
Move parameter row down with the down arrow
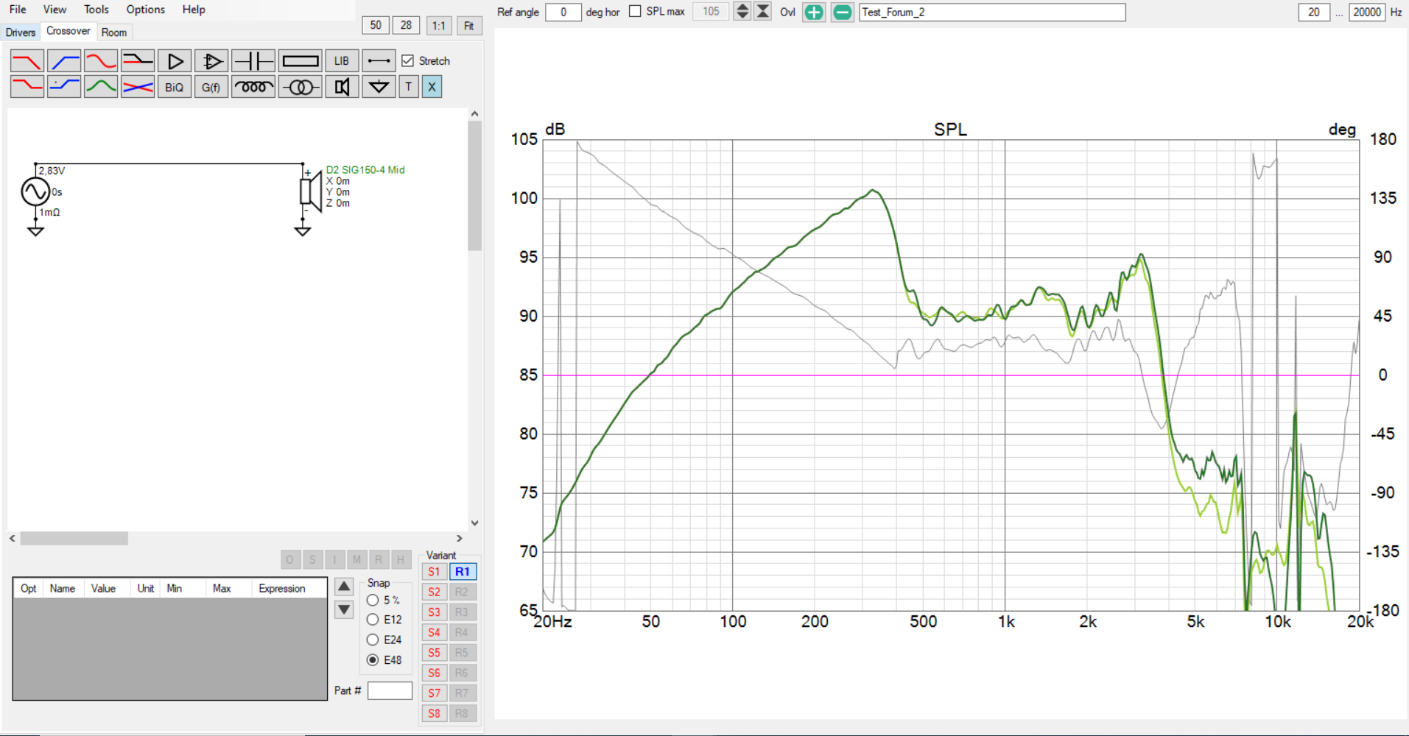344,609
